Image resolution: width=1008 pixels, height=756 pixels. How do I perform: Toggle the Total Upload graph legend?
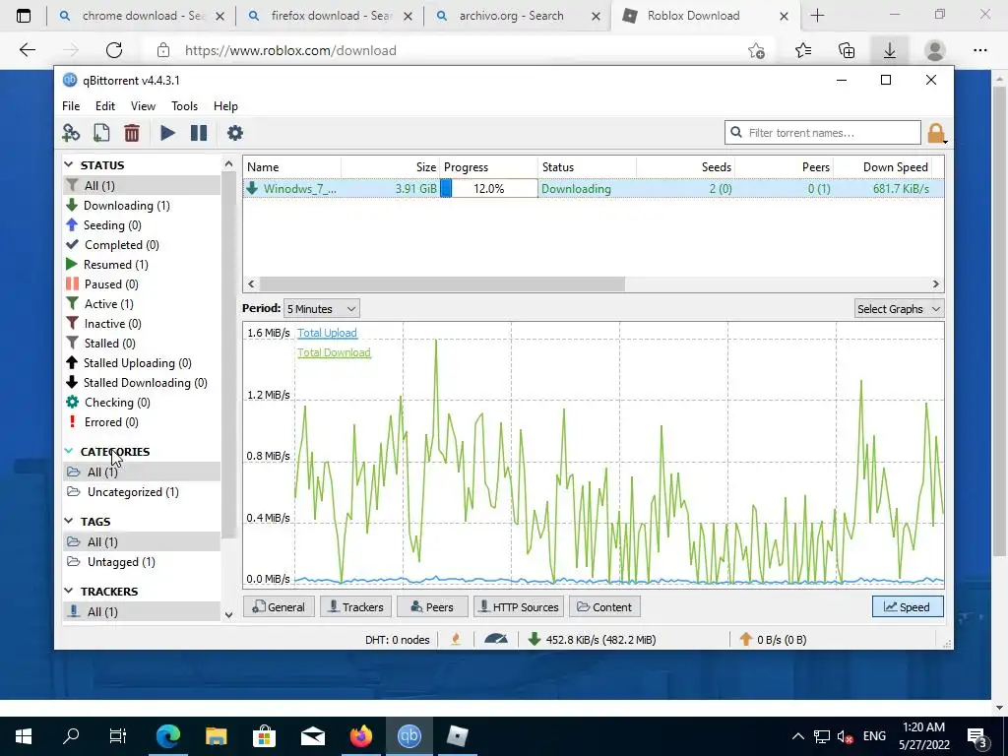pos(327,333)
